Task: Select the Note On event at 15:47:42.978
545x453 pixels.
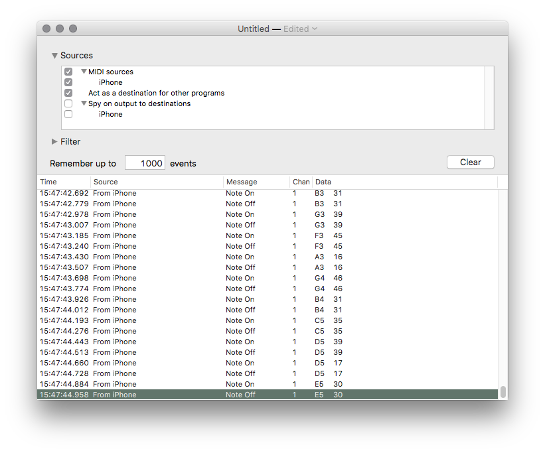Action: pyautogui.click(x=268, y=214)
